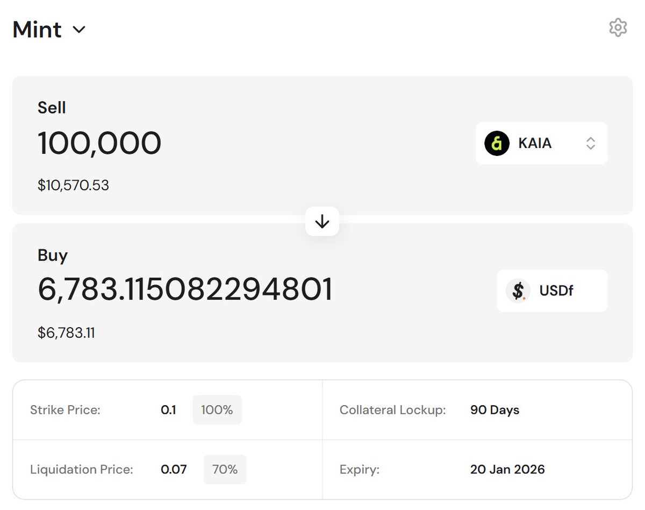Click the Collateral Lockup label
645x510 pixels.
(x=392, y=410)
